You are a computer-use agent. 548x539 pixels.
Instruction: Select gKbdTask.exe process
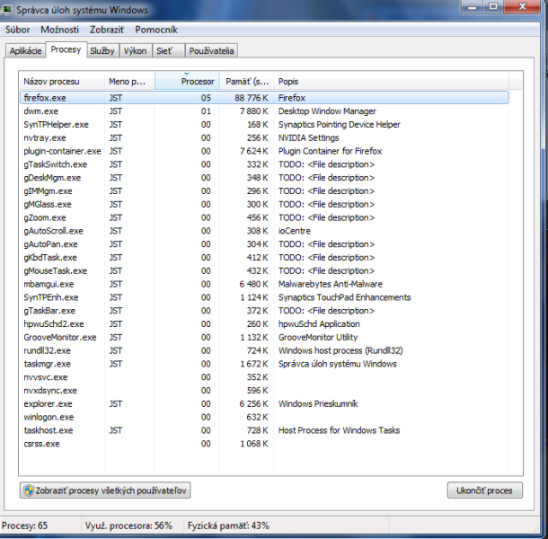point(264,257)
